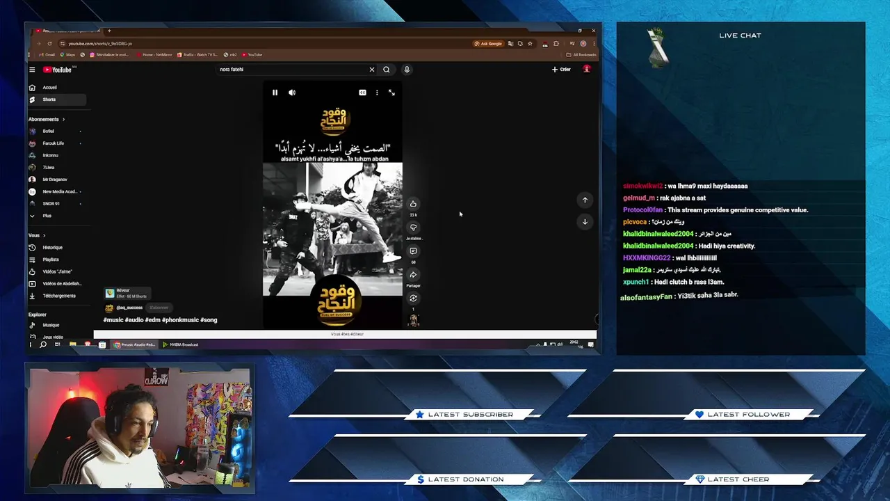890x501 pixels.
Task: Click the Chrome #music #audio taskbar item
Action: pos(135,344)
